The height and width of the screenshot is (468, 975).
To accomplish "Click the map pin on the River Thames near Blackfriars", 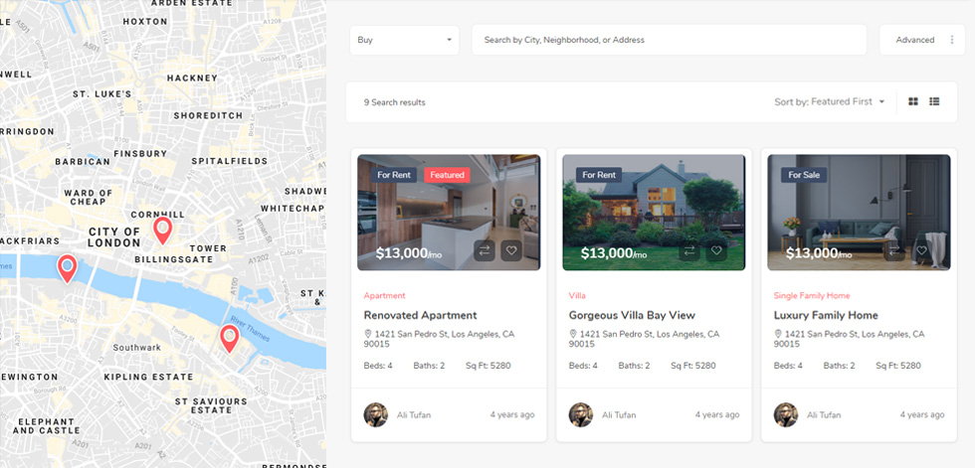I will pos(68,268).
